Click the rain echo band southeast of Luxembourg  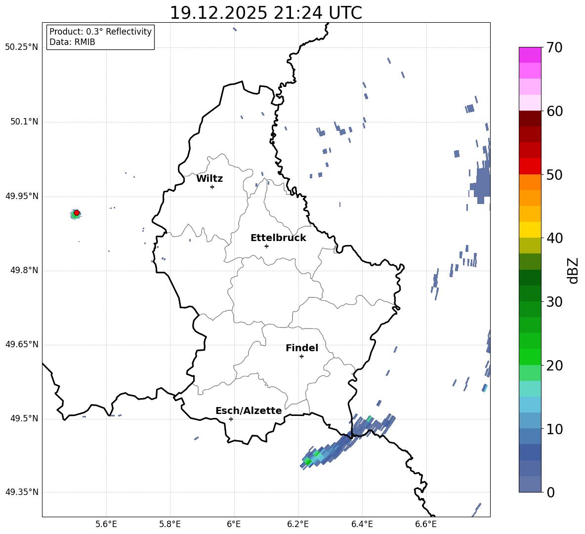coord(347,441)
